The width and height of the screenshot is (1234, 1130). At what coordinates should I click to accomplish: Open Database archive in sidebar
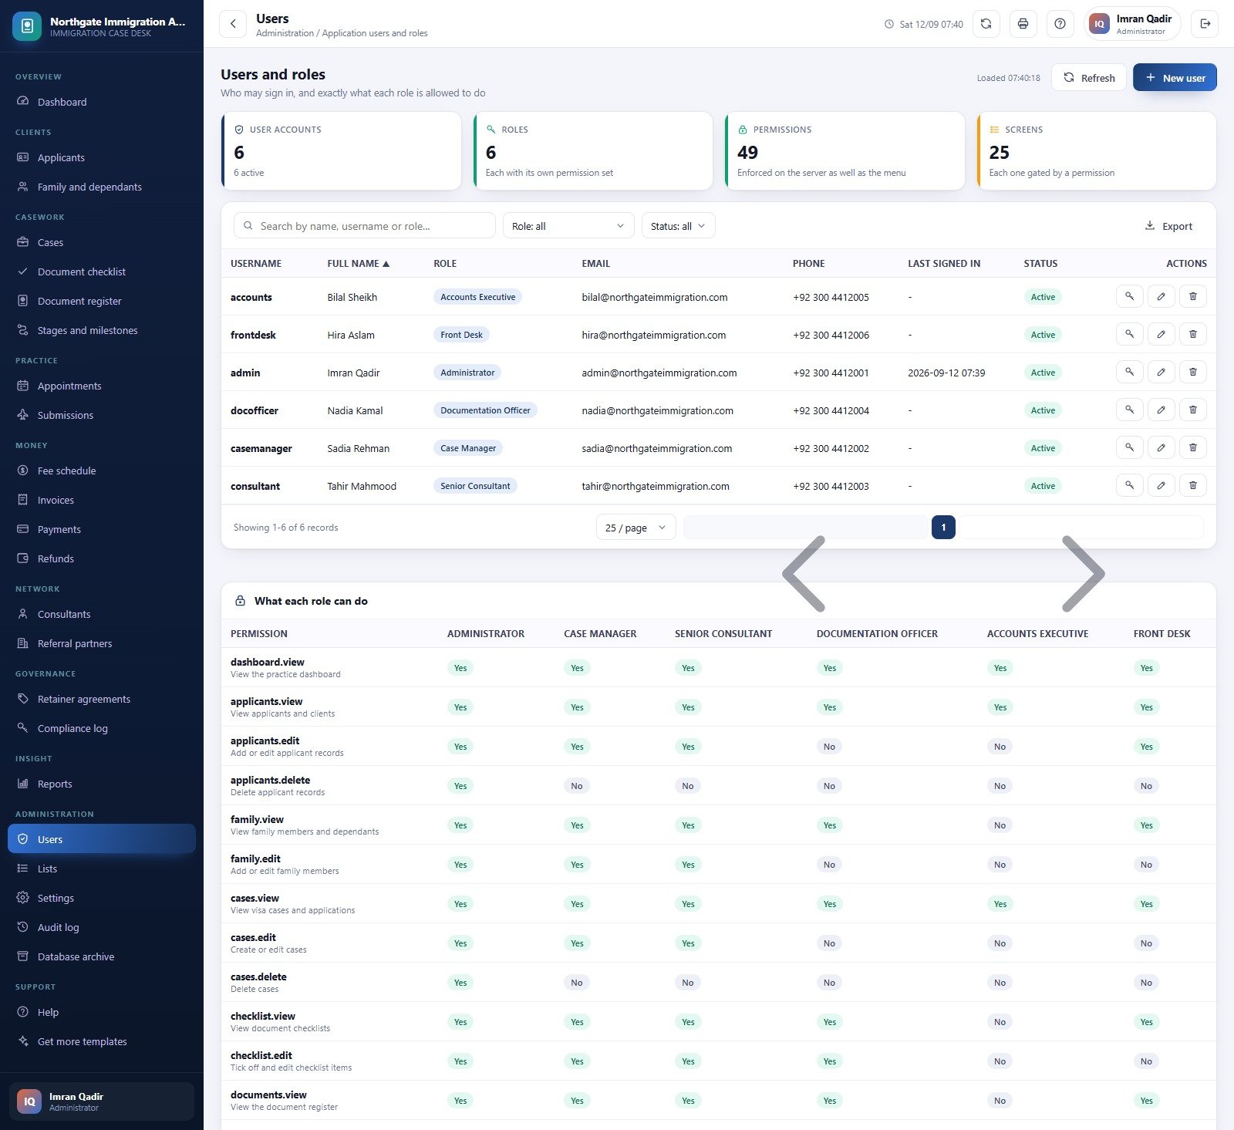coord(102,956)
